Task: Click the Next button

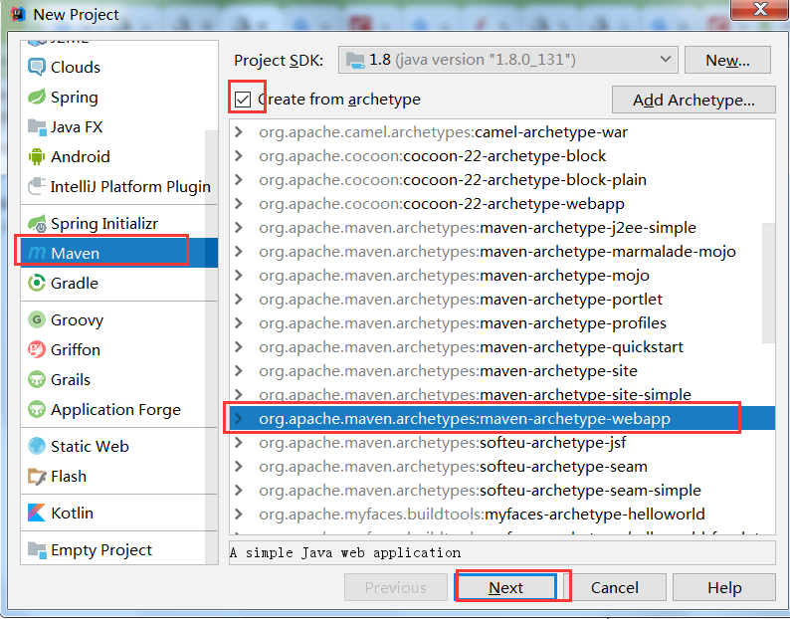Action: [x=505, y=587]
